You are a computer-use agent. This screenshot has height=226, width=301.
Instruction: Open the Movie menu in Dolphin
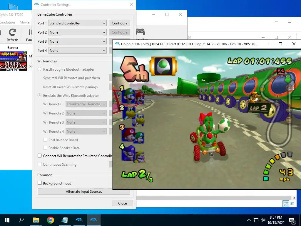point(25,22)
